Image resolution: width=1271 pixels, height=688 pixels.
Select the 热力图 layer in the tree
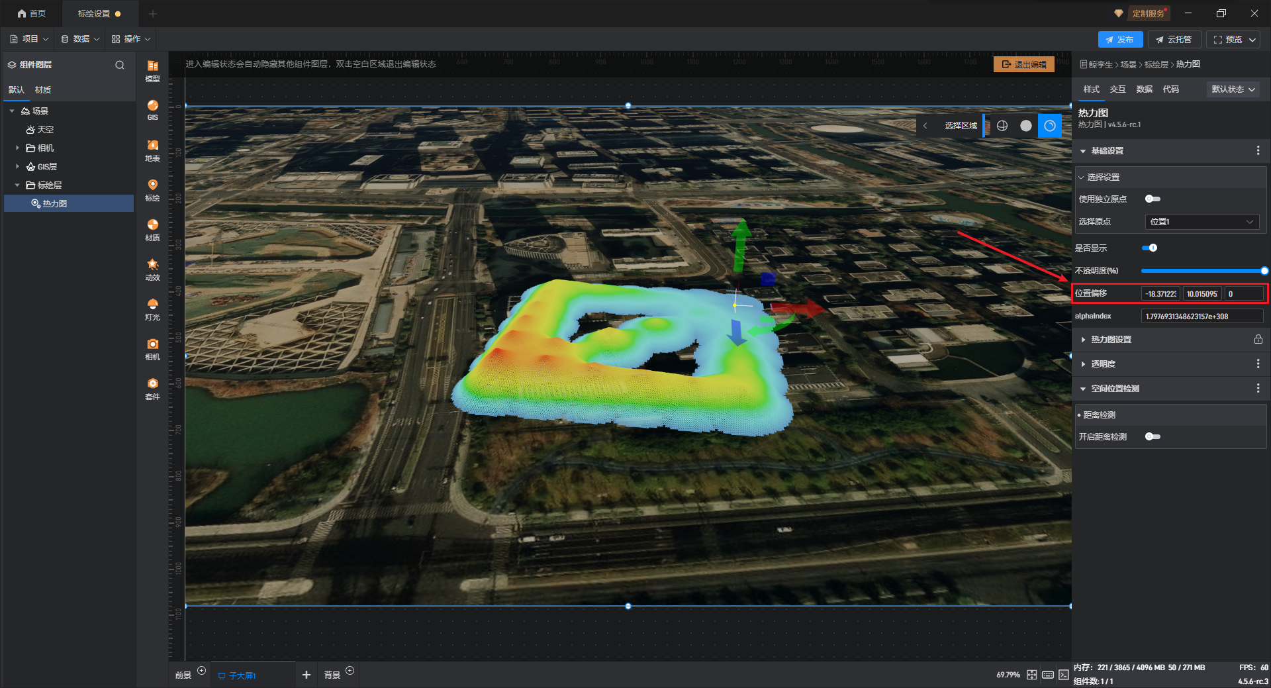point(69,204)
